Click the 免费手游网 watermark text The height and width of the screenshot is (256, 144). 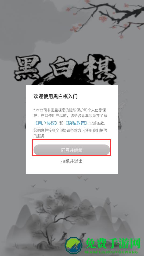click(x=113, y=243)
